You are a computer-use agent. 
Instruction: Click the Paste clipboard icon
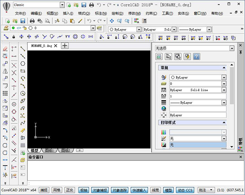coord(72,21)
